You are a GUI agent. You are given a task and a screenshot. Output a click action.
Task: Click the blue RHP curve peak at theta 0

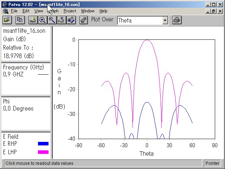click(147, 102)
